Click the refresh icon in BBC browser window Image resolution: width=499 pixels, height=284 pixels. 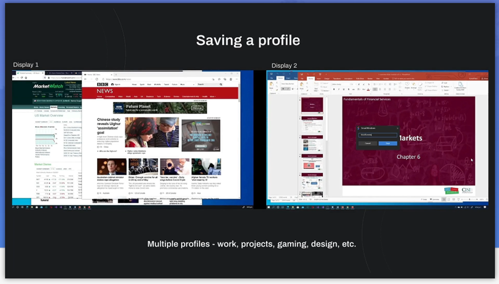pos(96,79)
